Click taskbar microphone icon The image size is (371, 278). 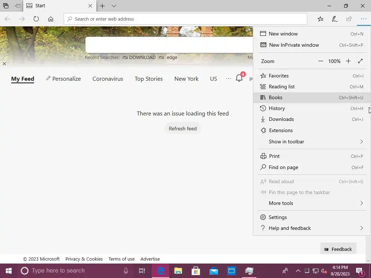pos(126,271)
